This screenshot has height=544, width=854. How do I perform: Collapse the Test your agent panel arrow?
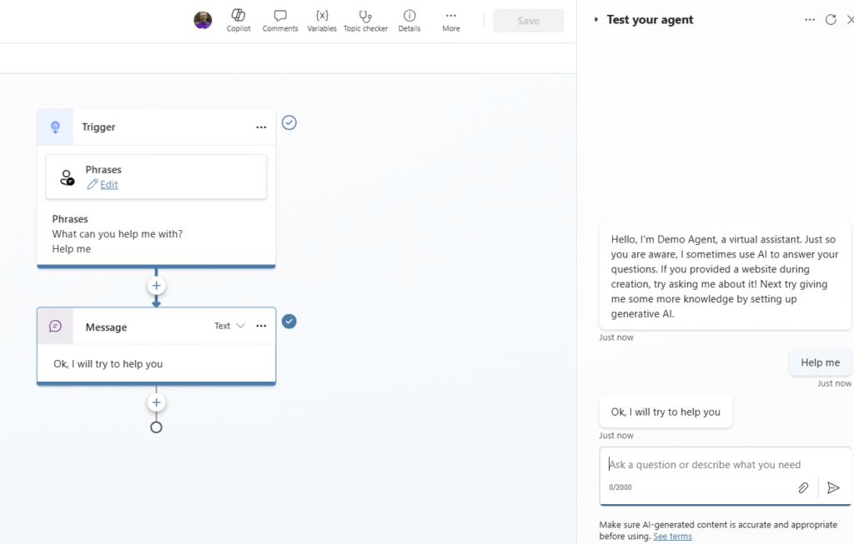point(595,20)
